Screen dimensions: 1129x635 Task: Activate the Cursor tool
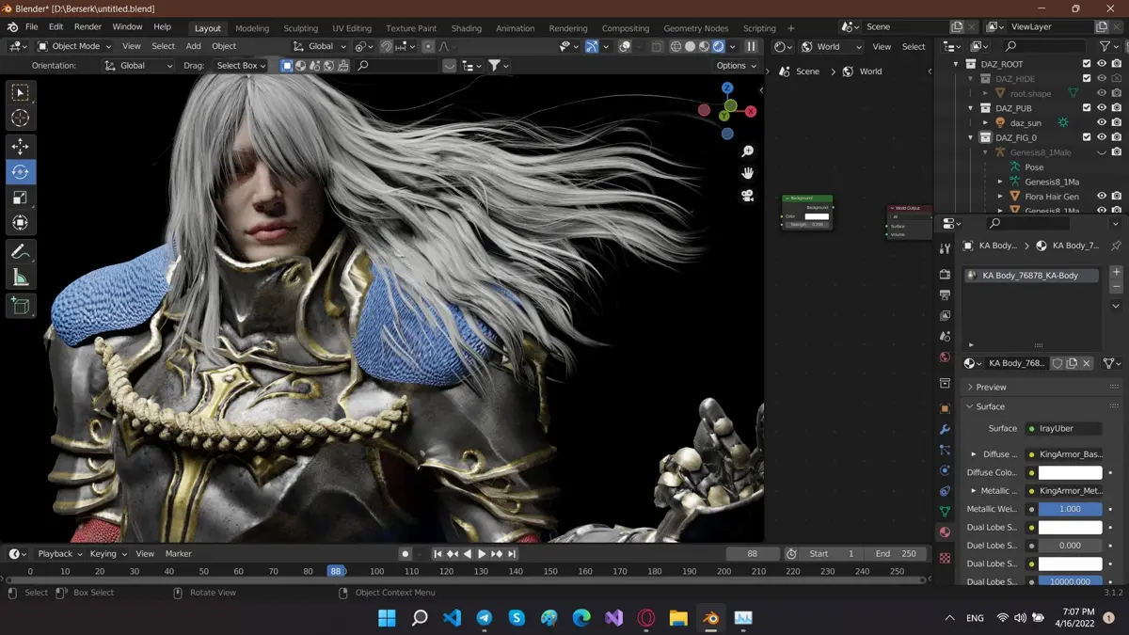(x=20, y=118)
